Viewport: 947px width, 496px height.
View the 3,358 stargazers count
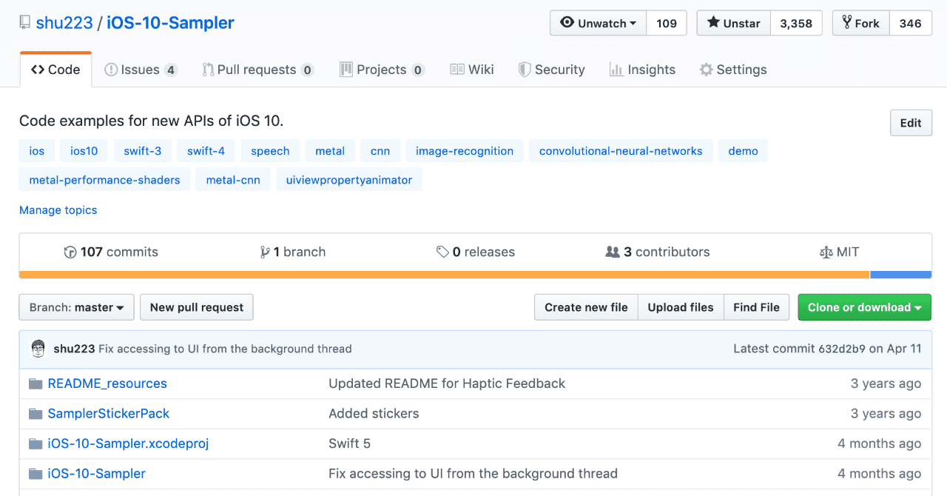[x=796, y=23]
